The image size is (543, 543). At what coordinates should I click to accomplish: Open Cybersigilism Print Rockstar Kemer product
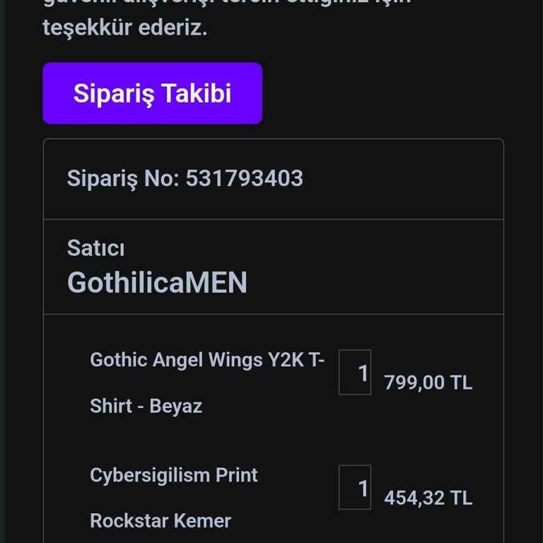coord(174,498)
